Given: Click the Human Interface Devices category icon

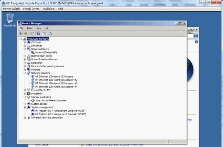Looking at the screenshot, I should [x=29, y=60].
